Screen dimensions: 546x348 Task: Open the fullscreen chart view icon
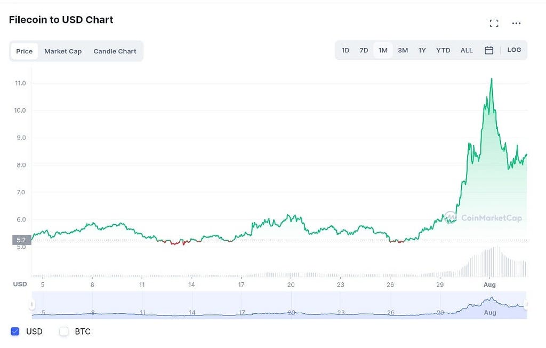click(x=494, y=23)
